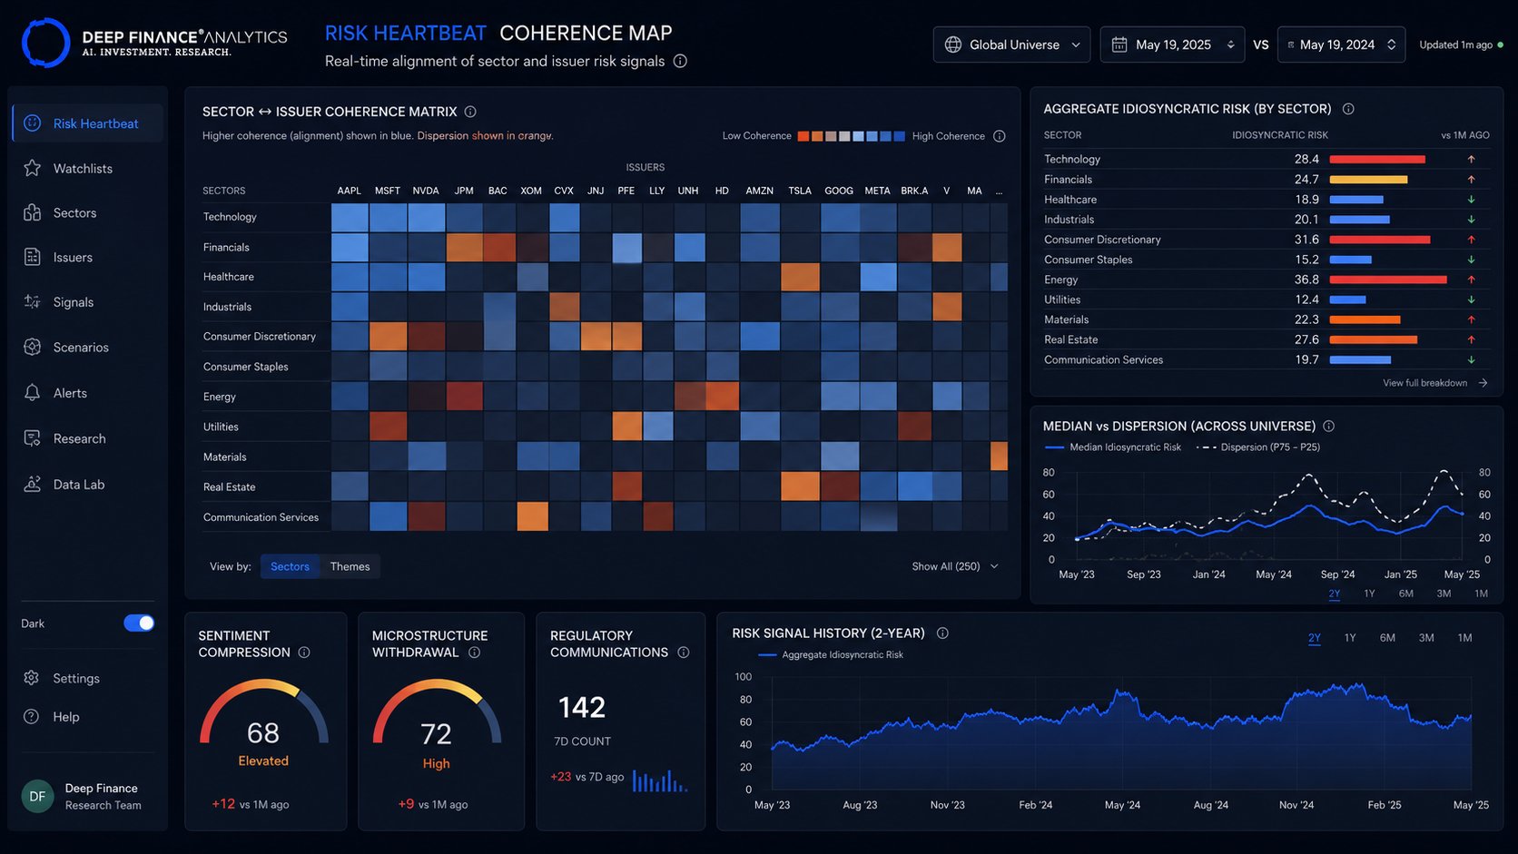Select 1Y range in Risk Signal History
1518x854 pixels.
click(x=1350, y=638)
